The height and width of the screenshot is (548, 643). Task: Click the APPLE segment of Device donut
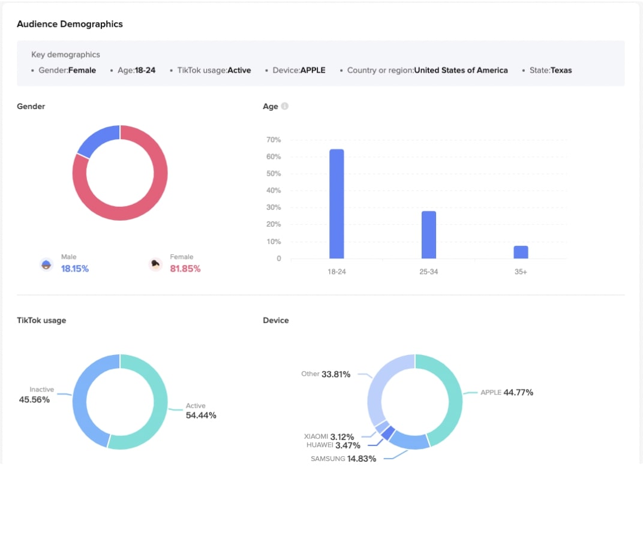tap(453, 402)
